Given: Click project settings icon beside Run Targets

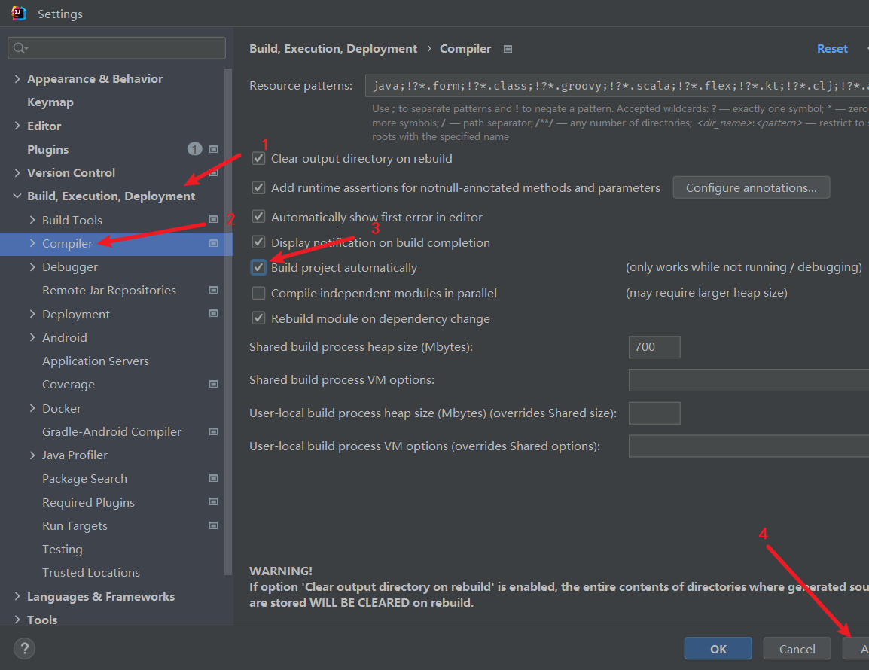Looking at the screenshot, I should pyautogui.click(x=213, y=525).
